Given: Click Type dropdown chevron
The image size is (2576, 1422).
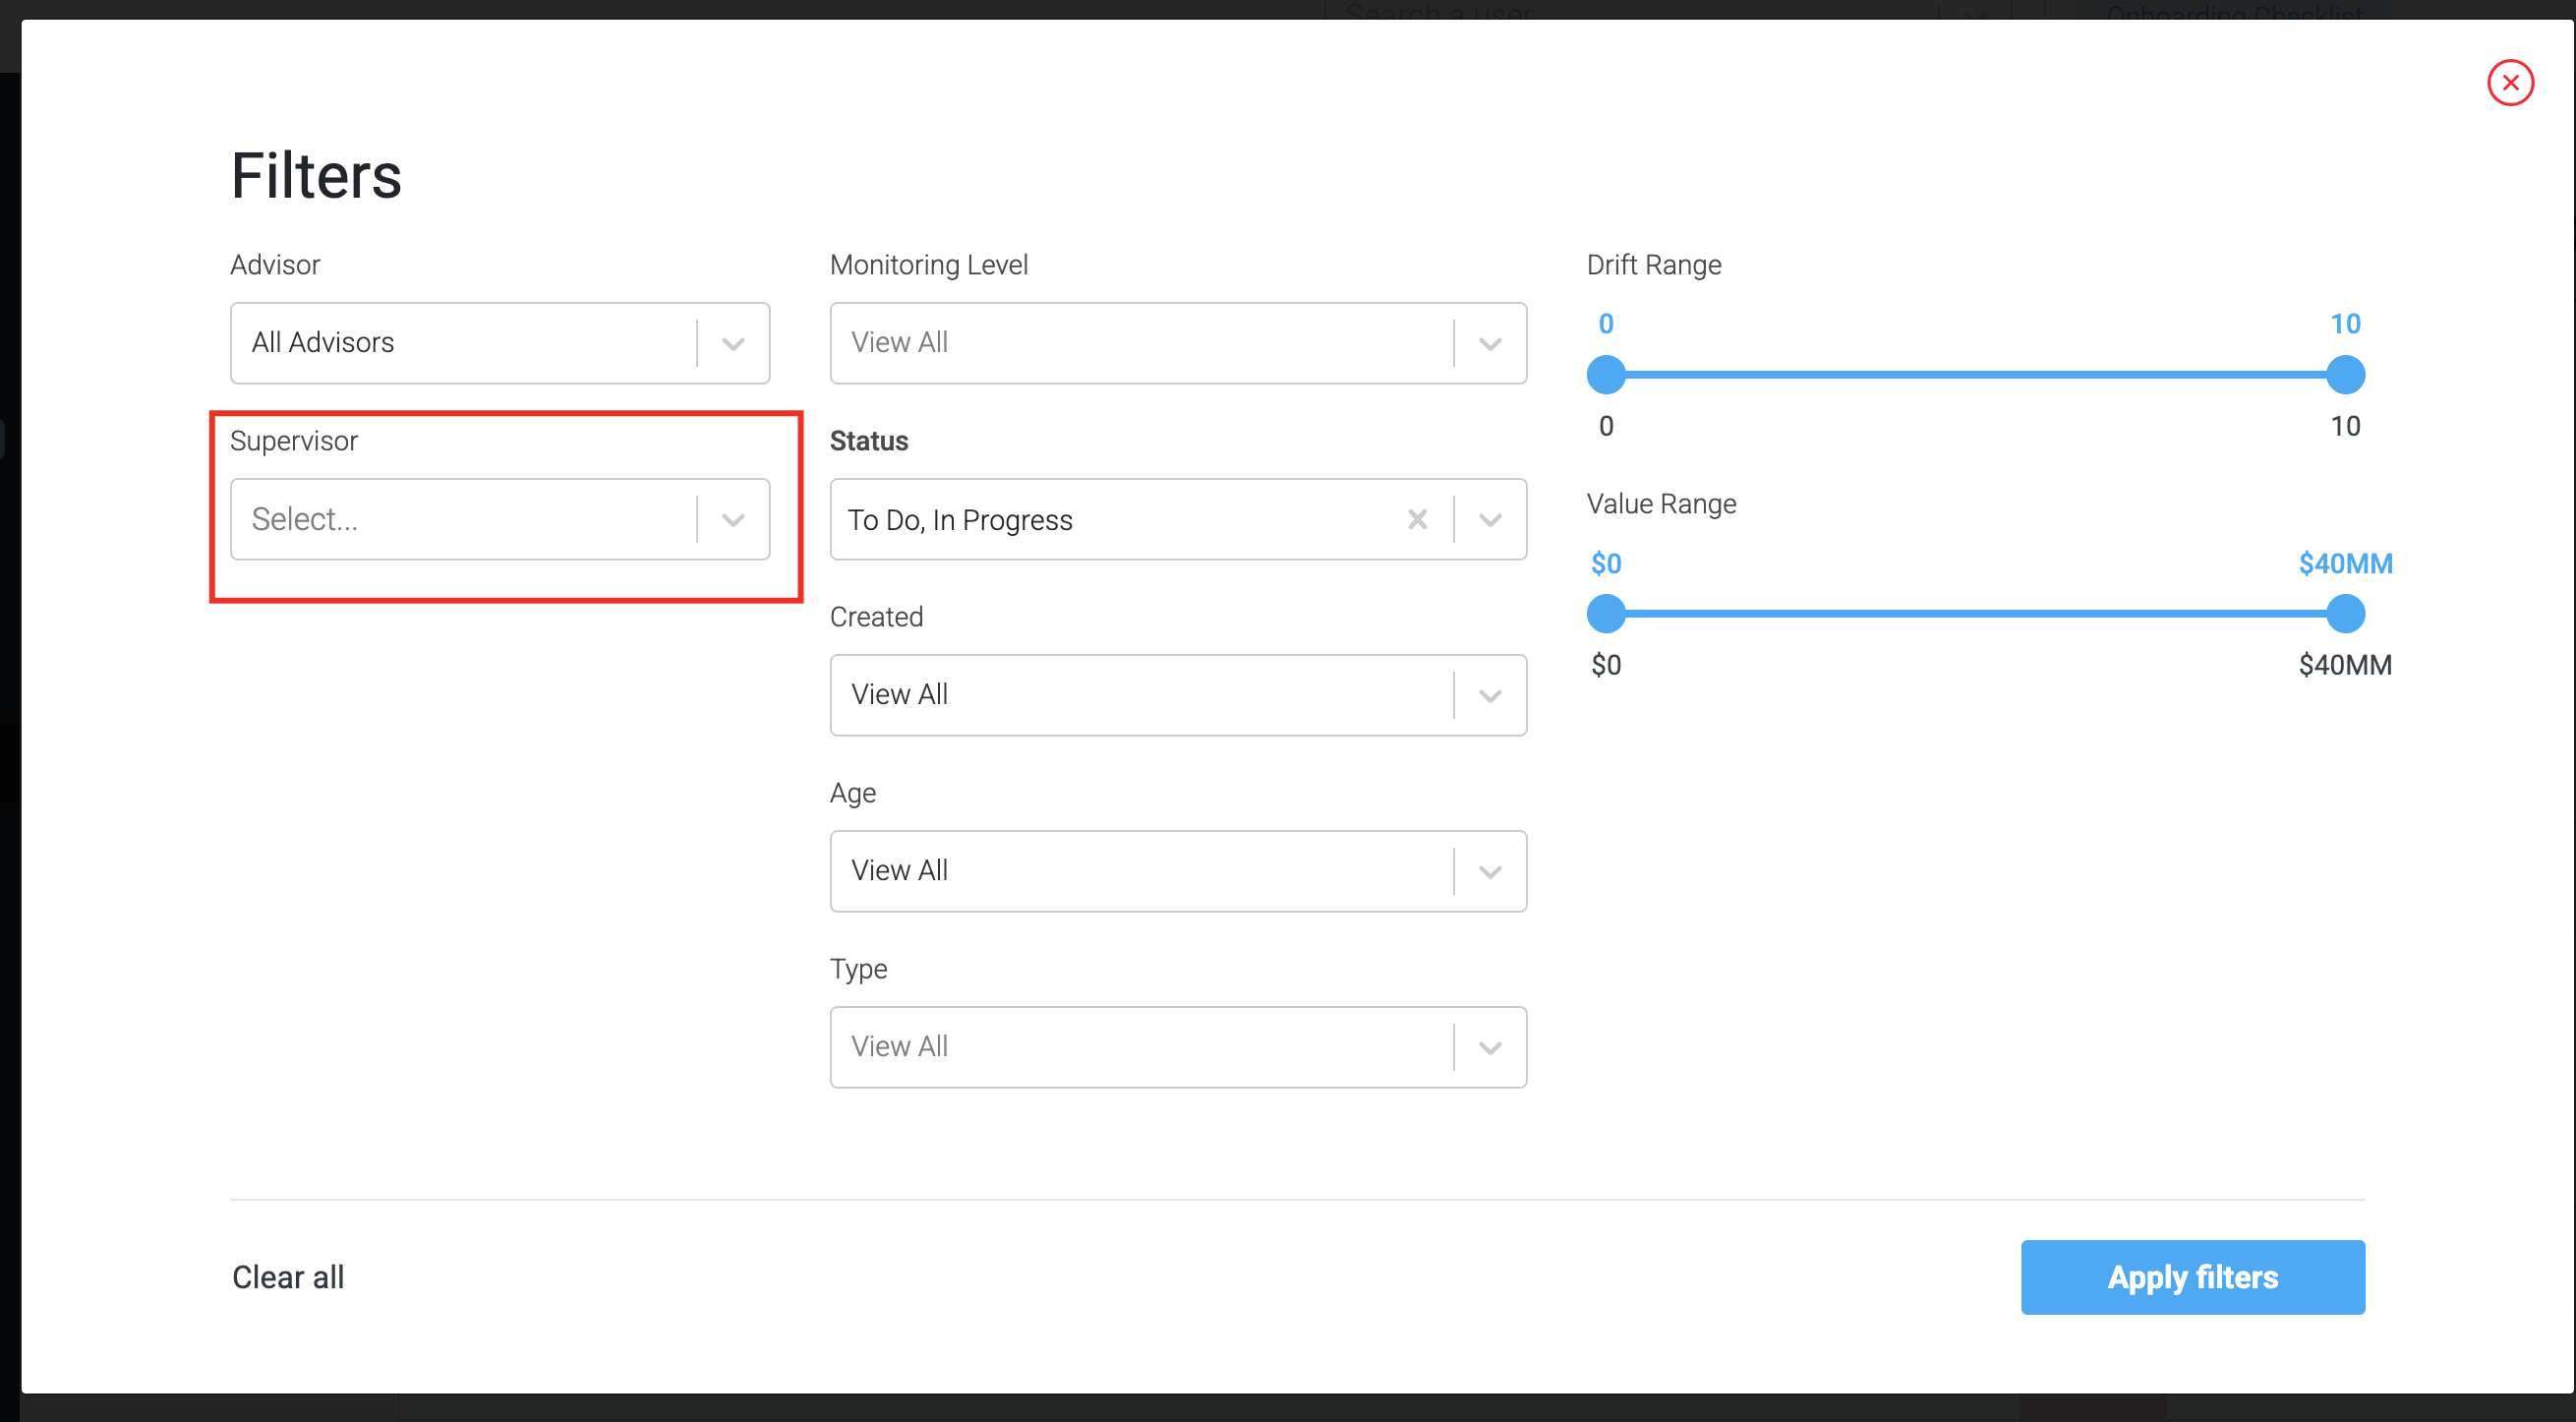Looking at the screenshot, I should click(1490, 1048).
